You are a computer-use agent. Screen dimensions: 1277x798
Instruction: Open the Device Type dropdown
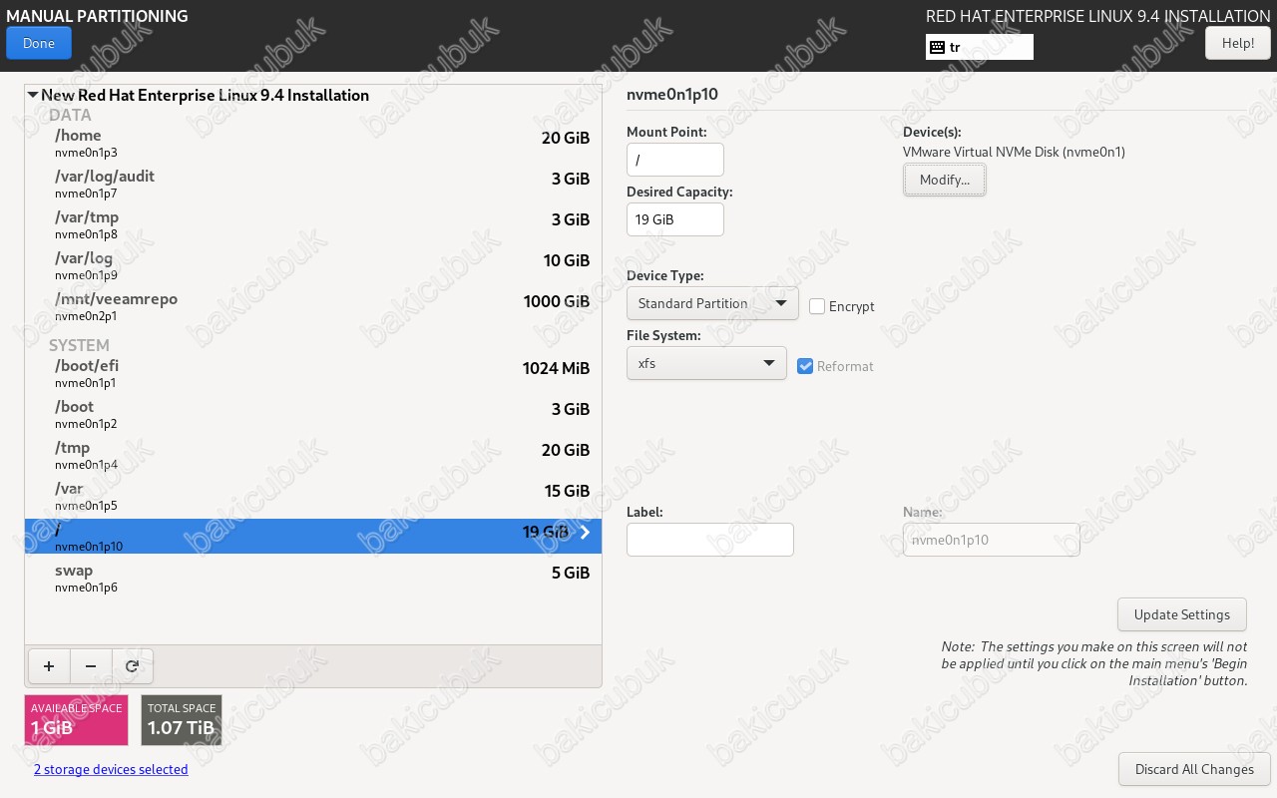coord(712,303)
